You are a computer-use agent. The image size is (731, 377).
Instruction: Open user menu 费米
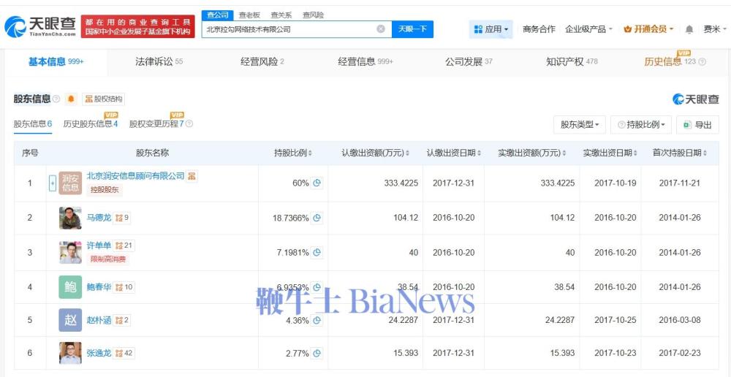[715, 29]
